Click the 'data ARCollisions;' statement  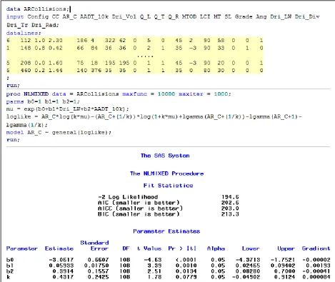point(38,9)
